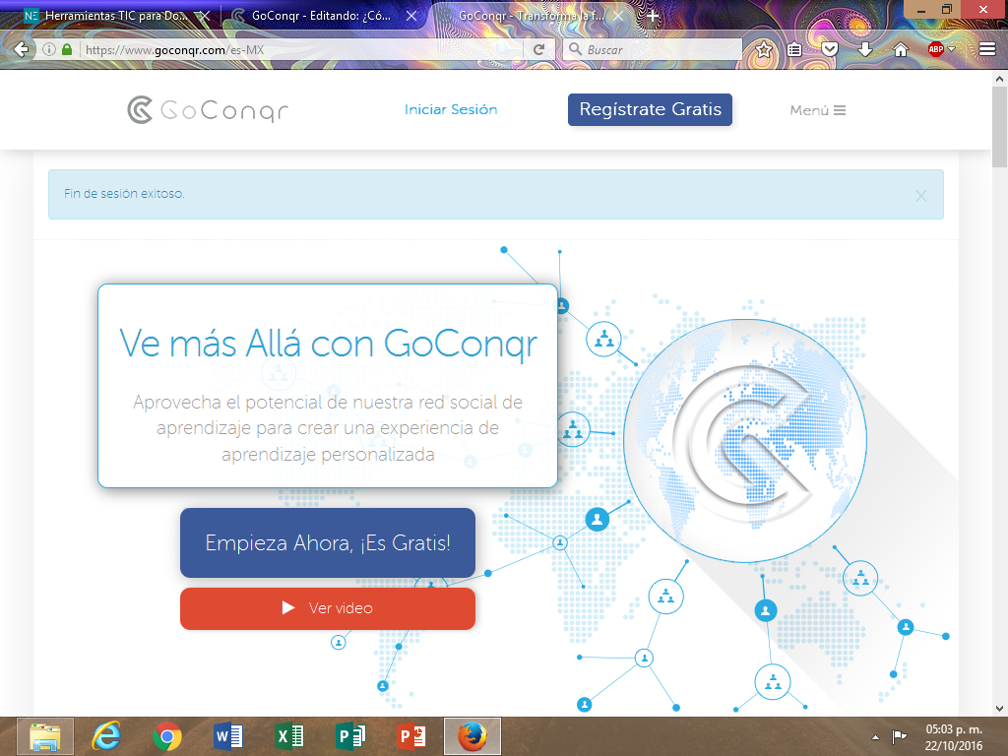This screenshot has width=1008, height=756.
Task: Show bookmarks list icon
Action: click(794, 49)
